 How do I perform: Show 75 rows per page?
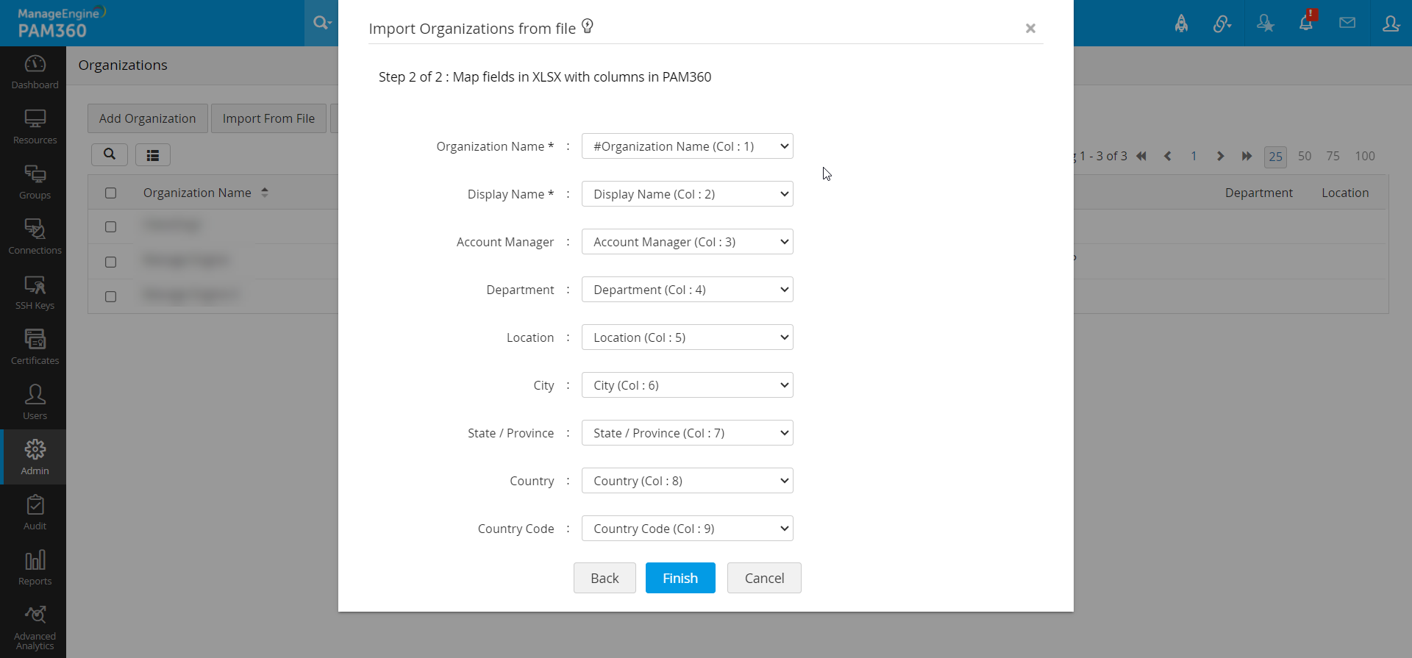click(x=1333, y=156)
